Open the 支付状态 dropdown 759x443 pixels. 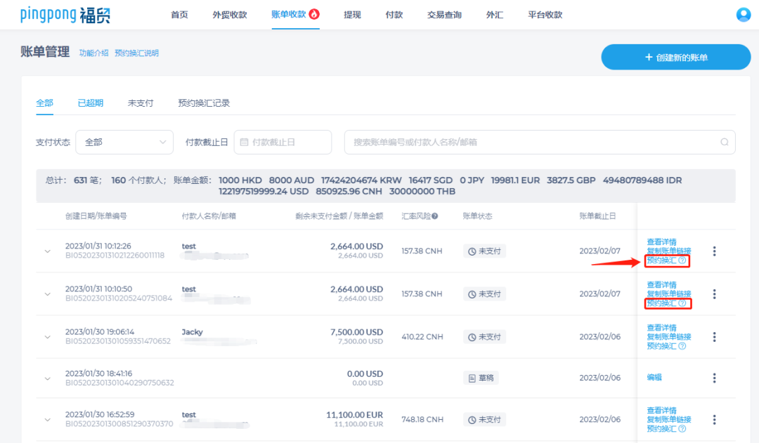124,142
